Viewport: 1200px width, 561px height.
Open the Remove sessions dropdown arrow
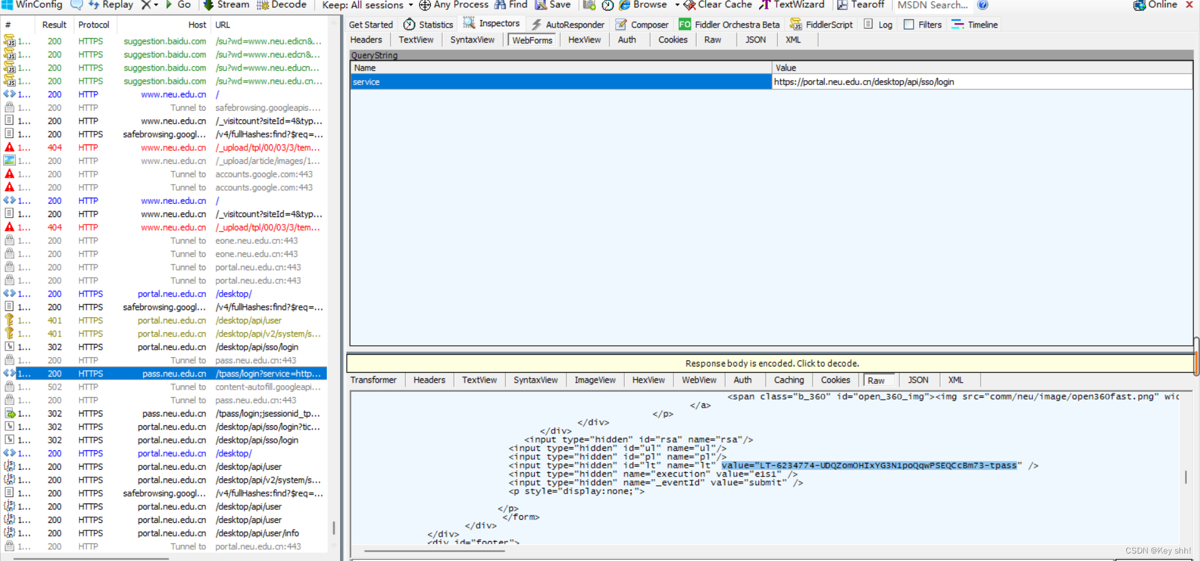tap(156, 5)
